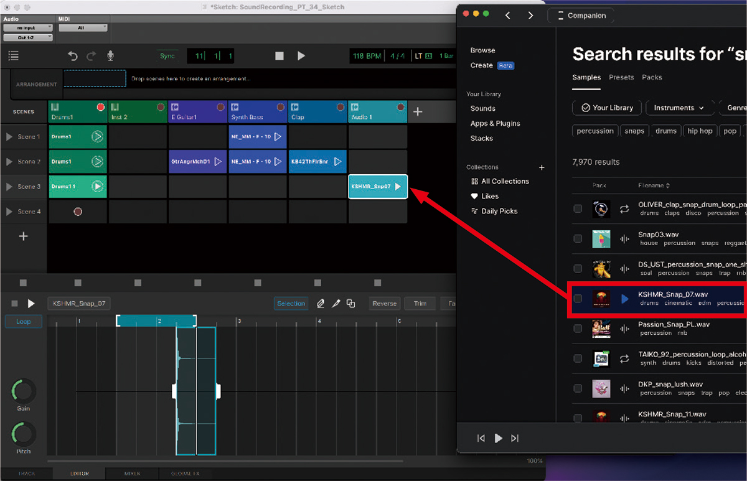The image size is (747, 481).
Task: Click the microphone record icon
Action: [x=110, y=56]
